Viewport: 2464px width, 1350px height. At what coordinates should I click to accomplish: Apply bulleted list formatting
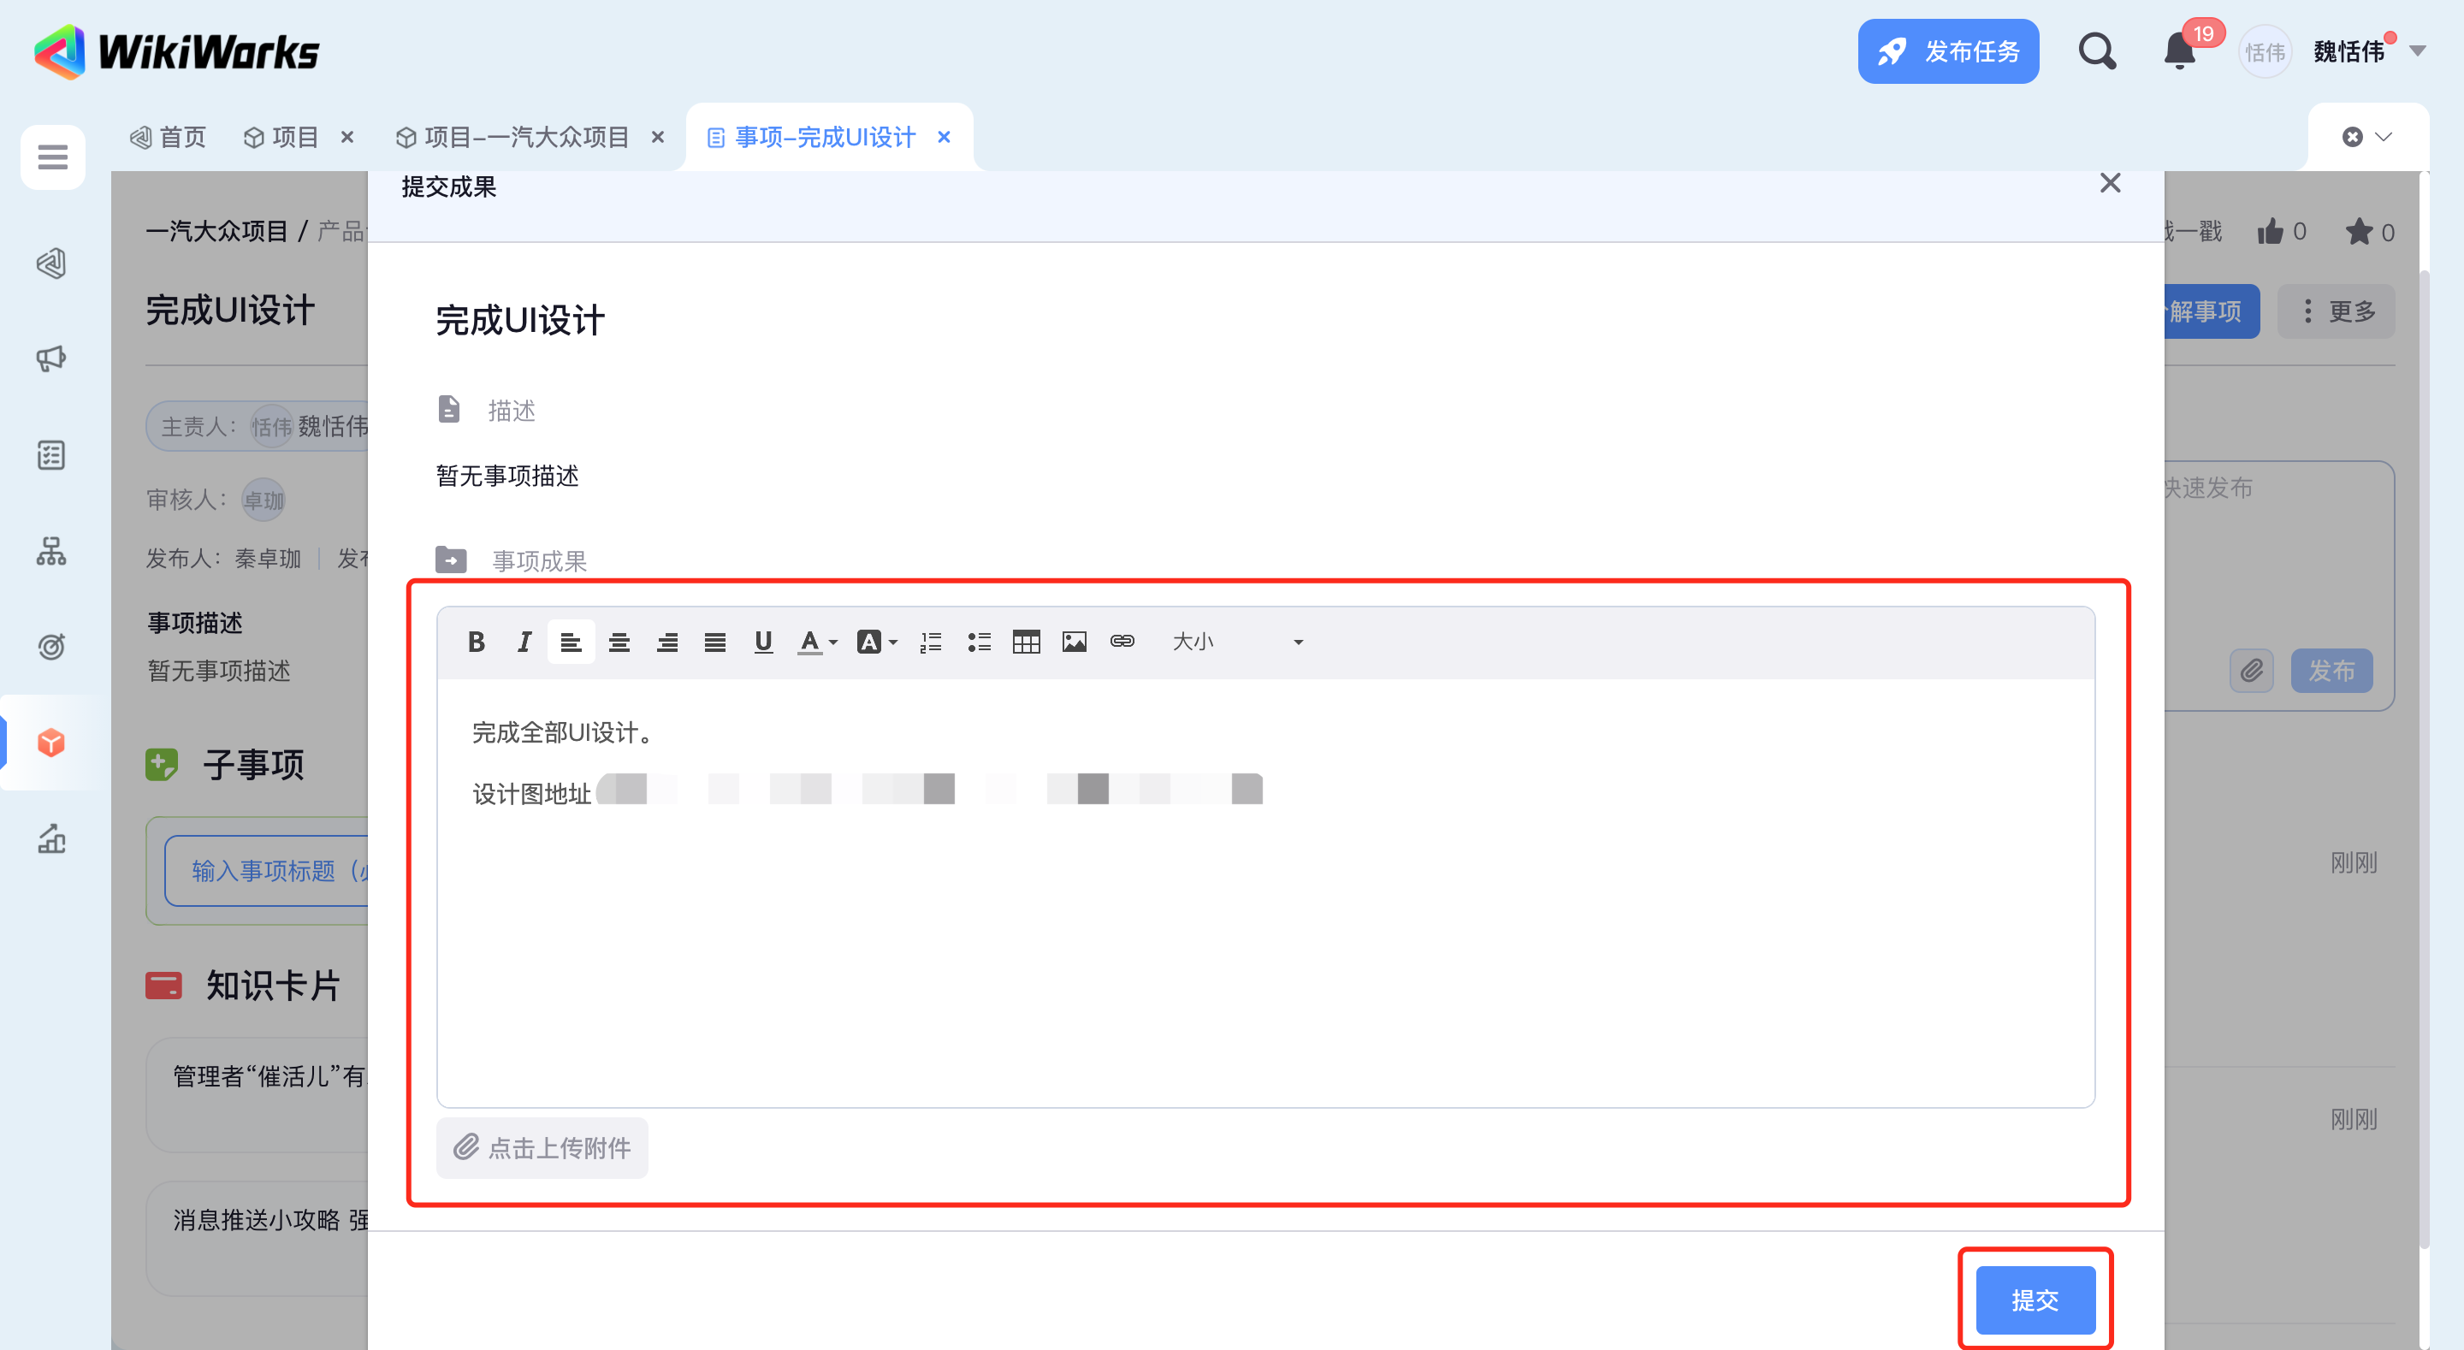(x=978, y=642)
